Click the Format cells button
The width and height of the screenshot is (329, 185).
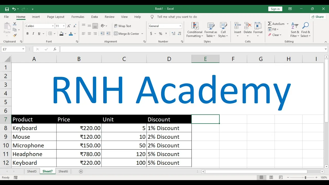pos(258,30)
